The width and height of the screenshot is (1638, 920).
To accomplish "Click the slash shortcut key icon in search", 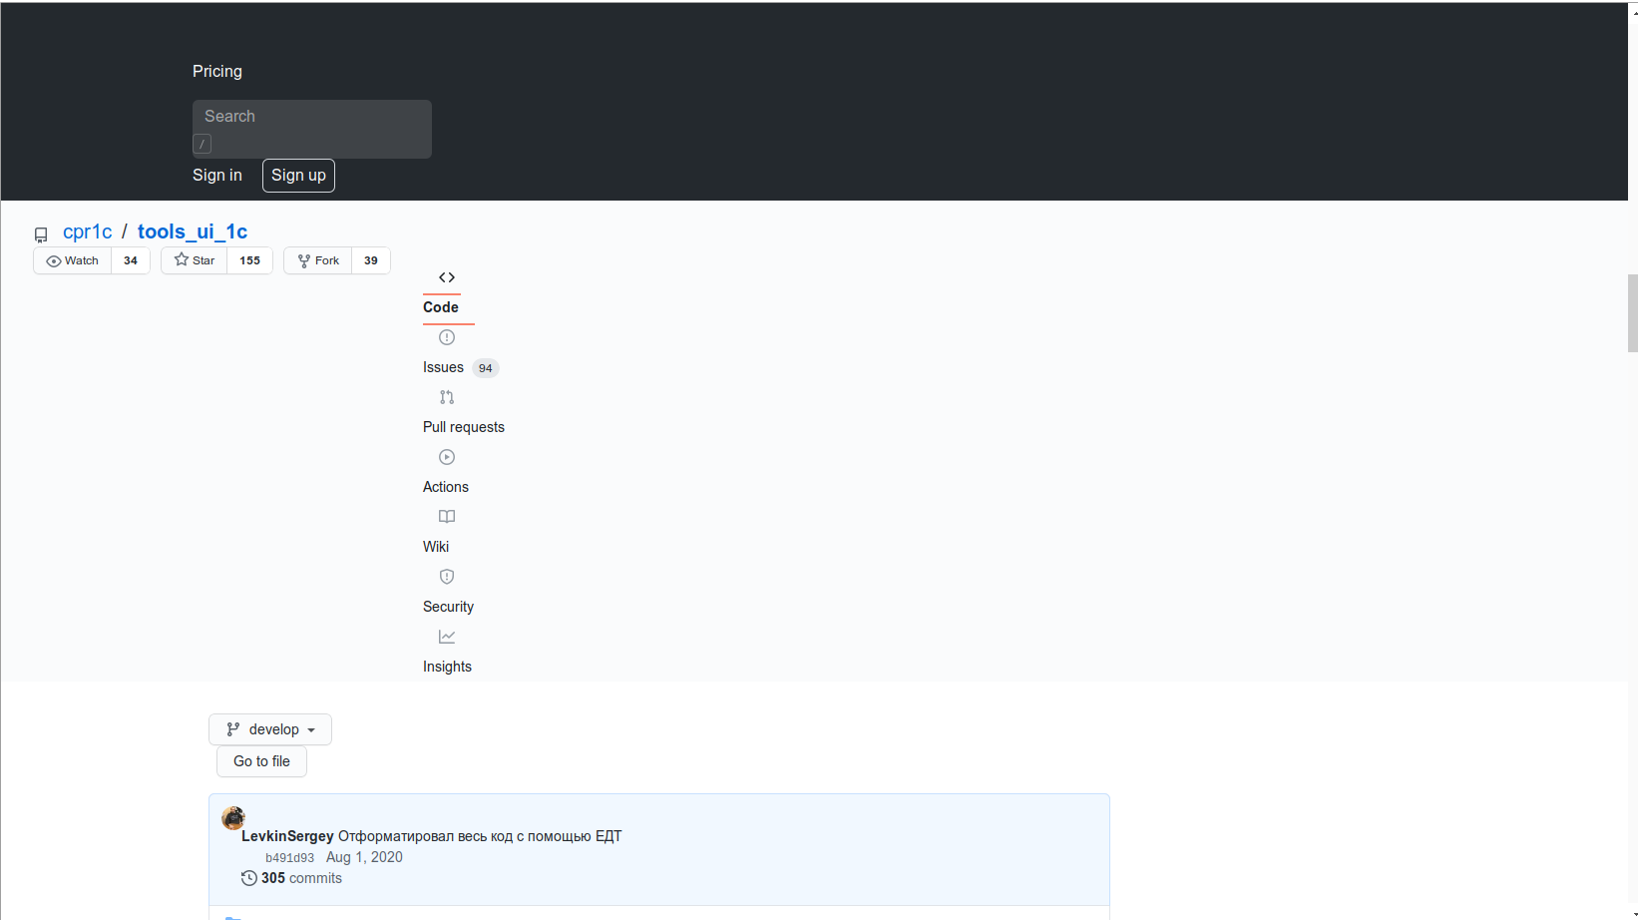I will [203, 144].
